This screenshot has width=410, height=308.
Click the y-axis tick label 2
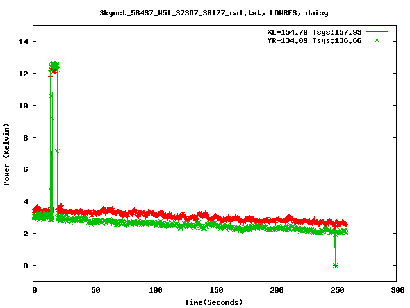click(x=26, y=234)
